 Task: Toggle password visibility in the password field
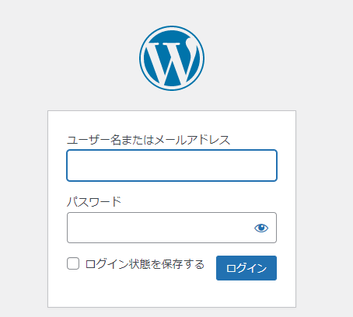pyautogui.click(x=261, y=228)
